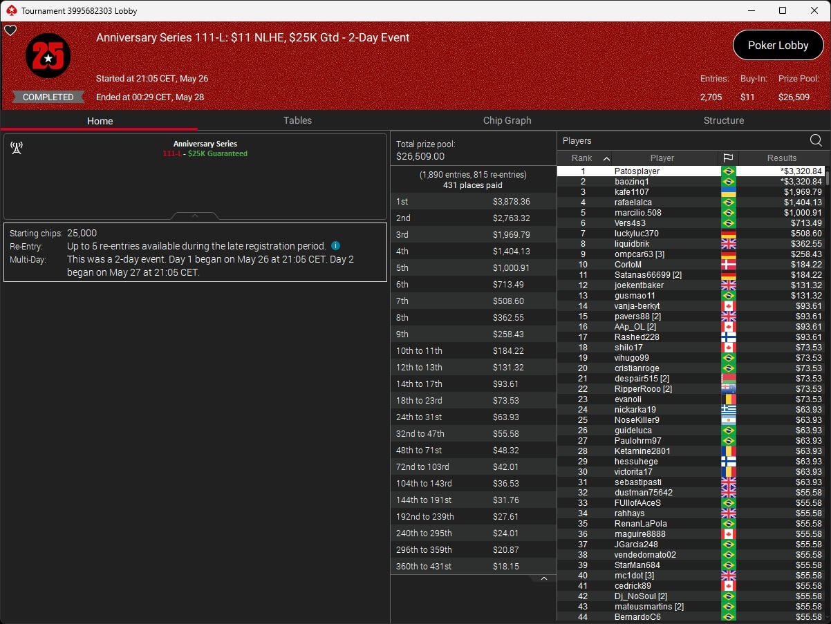Click the PokerStars spade title bar icon
Screen dimensions: 831x624
(10, 10)
